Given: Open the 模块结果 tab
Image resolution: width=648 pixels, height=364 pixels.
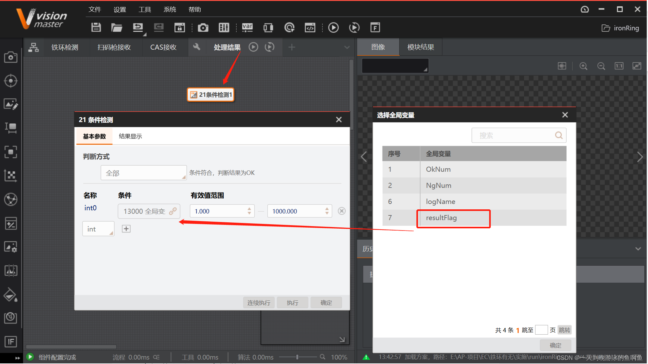Looking at the screenshot, I should [421, 47].
